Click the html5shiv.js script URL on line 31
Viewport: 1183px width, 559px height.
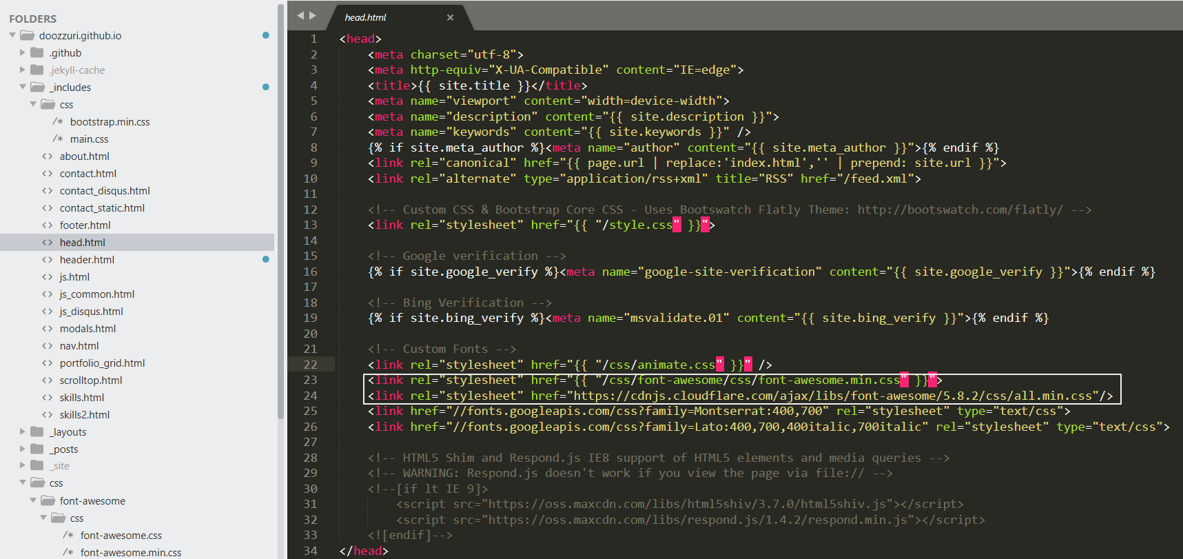686,505
